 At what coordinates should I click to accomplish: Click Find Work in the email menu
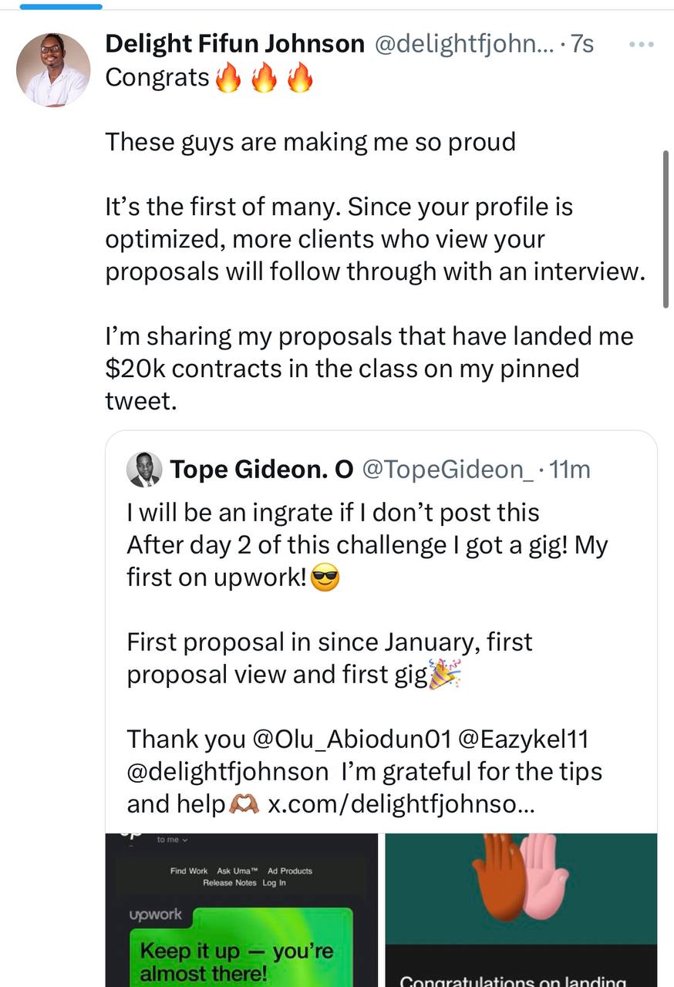tap(189, 871)
